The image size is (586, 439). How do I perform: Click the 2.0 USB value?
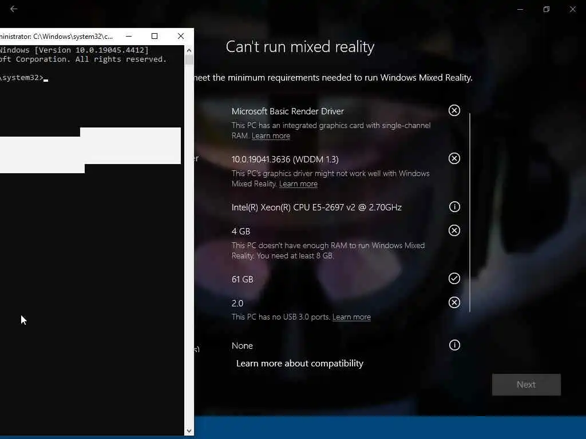(x=237, y=304)
